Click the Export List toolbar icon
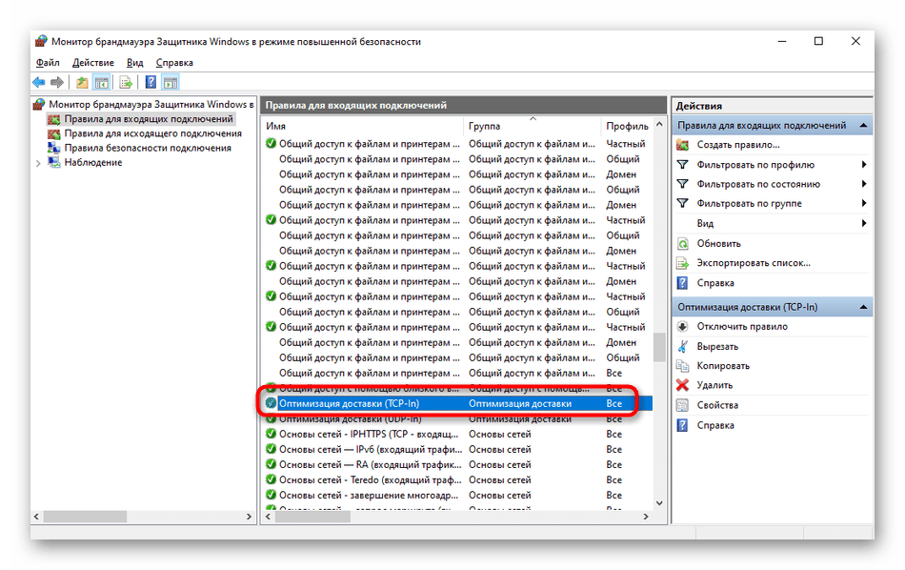This screenshot has width=905, height=570. (126, 83)
